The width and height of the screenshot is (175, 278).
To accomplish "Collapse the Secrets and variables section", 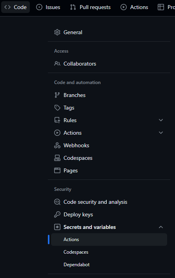I will pos(161,227).
